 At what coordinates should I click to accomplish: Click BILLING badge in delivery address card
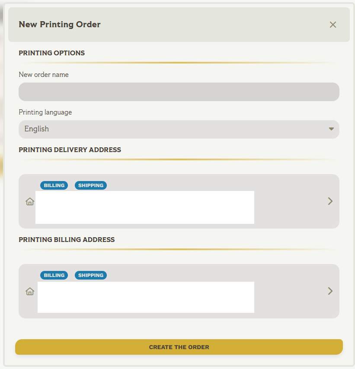point(54,185)
